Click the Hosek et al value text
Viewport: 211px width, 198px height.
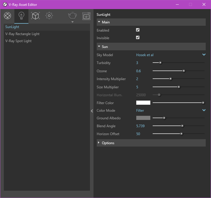tap(145, 55)
